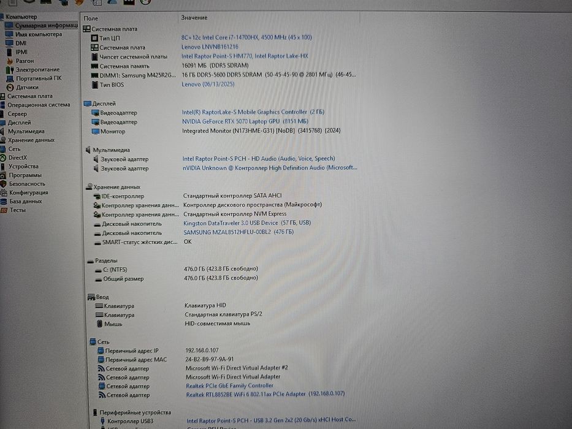This screenshot has height=429, width=572.
Task: Select the Дисплей group header in list
Action: click(99, 104)
